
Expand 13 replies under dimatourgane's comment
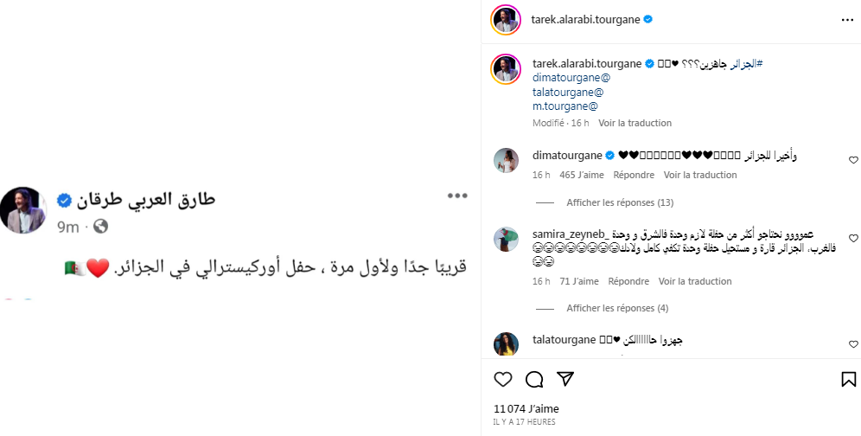619,202
